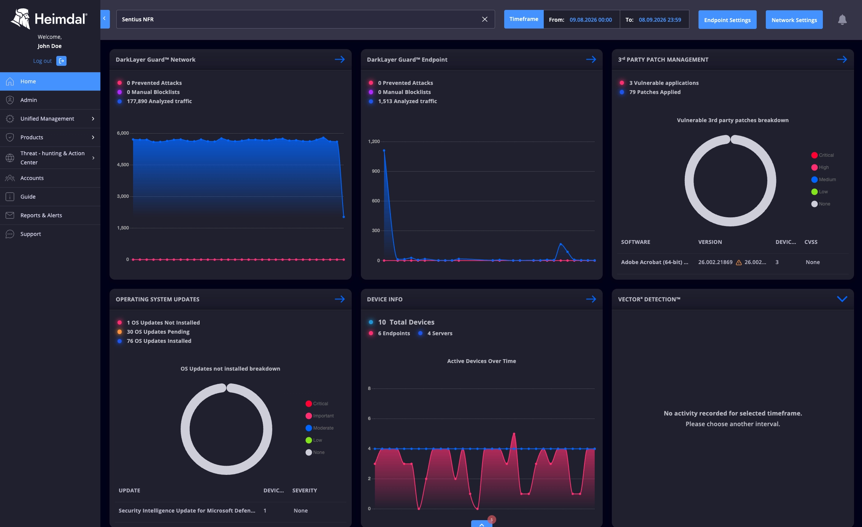Open DarkLayer Guard Network details arrow

pyautogui.click(x=340, y=59)
